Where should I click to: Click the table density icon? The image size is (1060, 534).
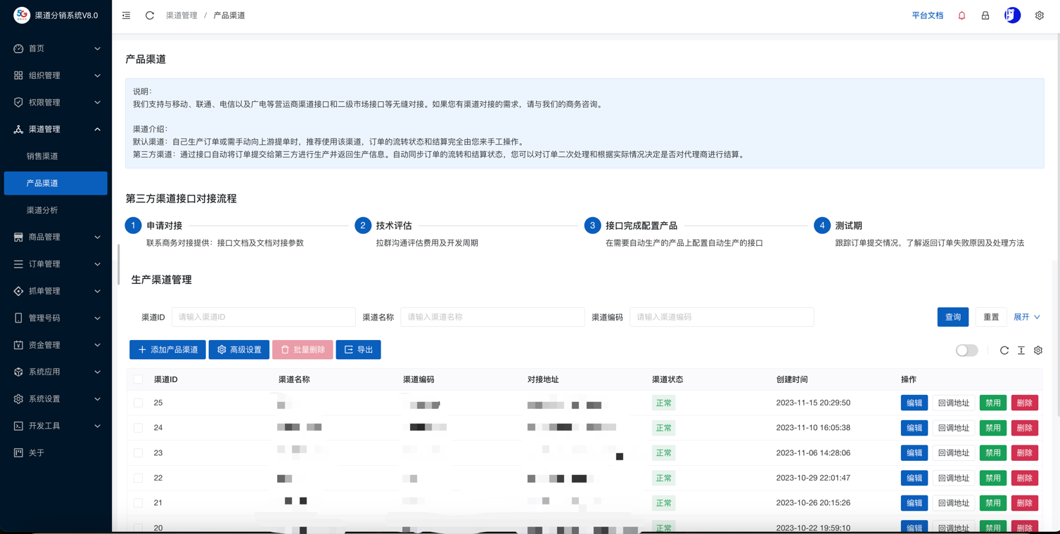1021,350
